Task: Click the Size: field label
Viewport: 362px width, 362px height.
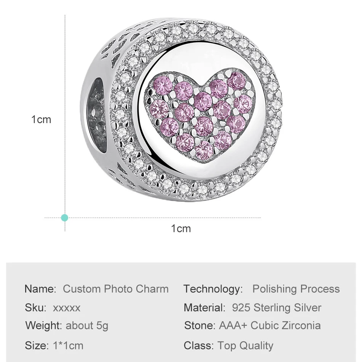Action: click(x=37, y=346)
